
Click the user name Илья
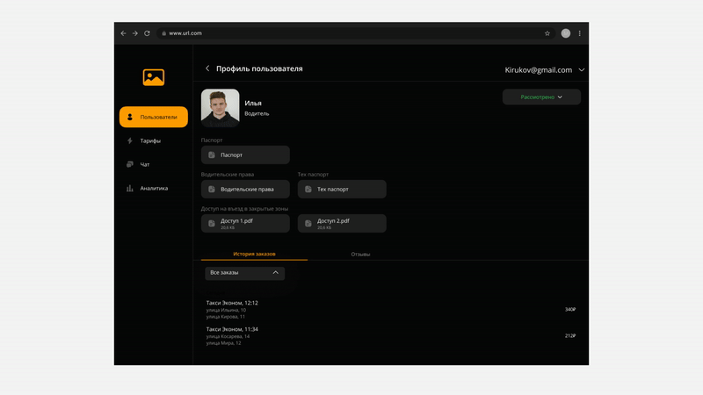tap(253, 103)
